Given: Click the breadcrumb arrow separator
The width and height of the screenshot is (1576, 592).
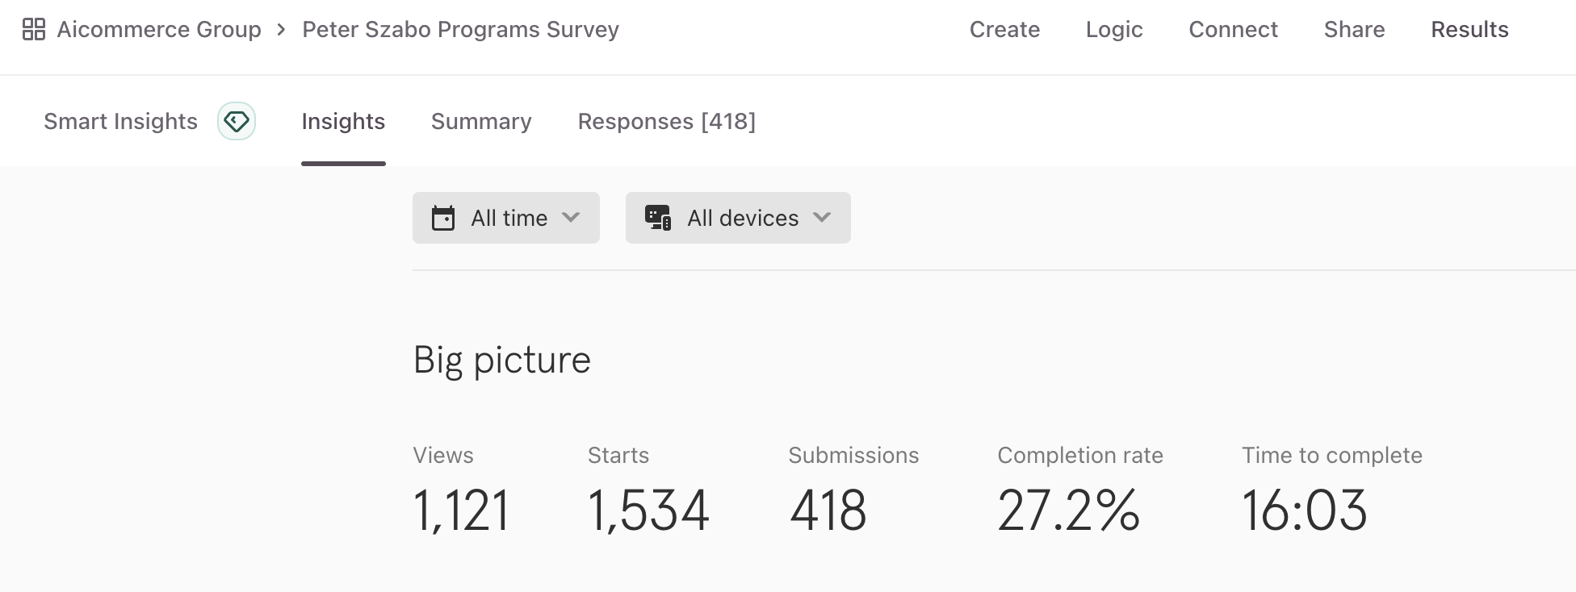Looking at the screenshot, I should [x=281, y=30].
